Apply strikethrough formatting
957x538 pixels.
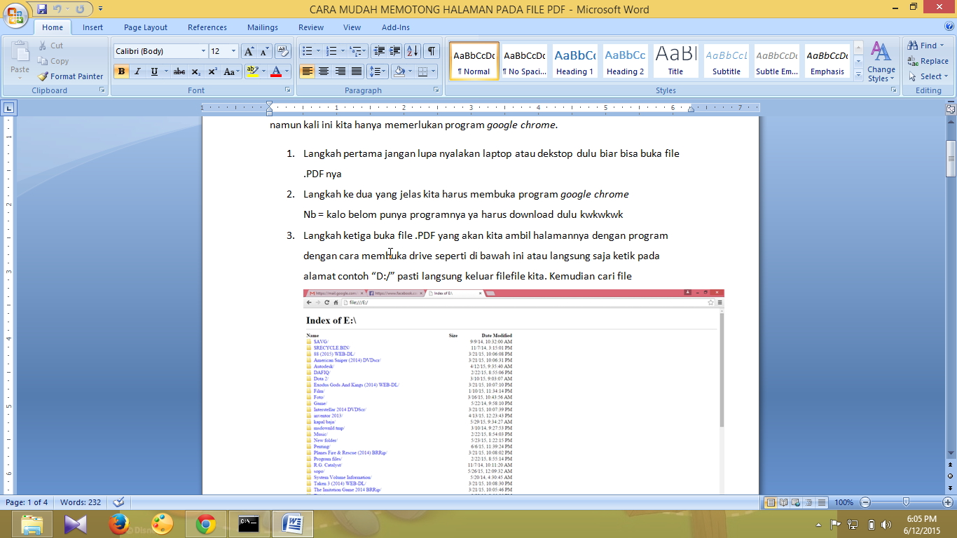(179, 71)
